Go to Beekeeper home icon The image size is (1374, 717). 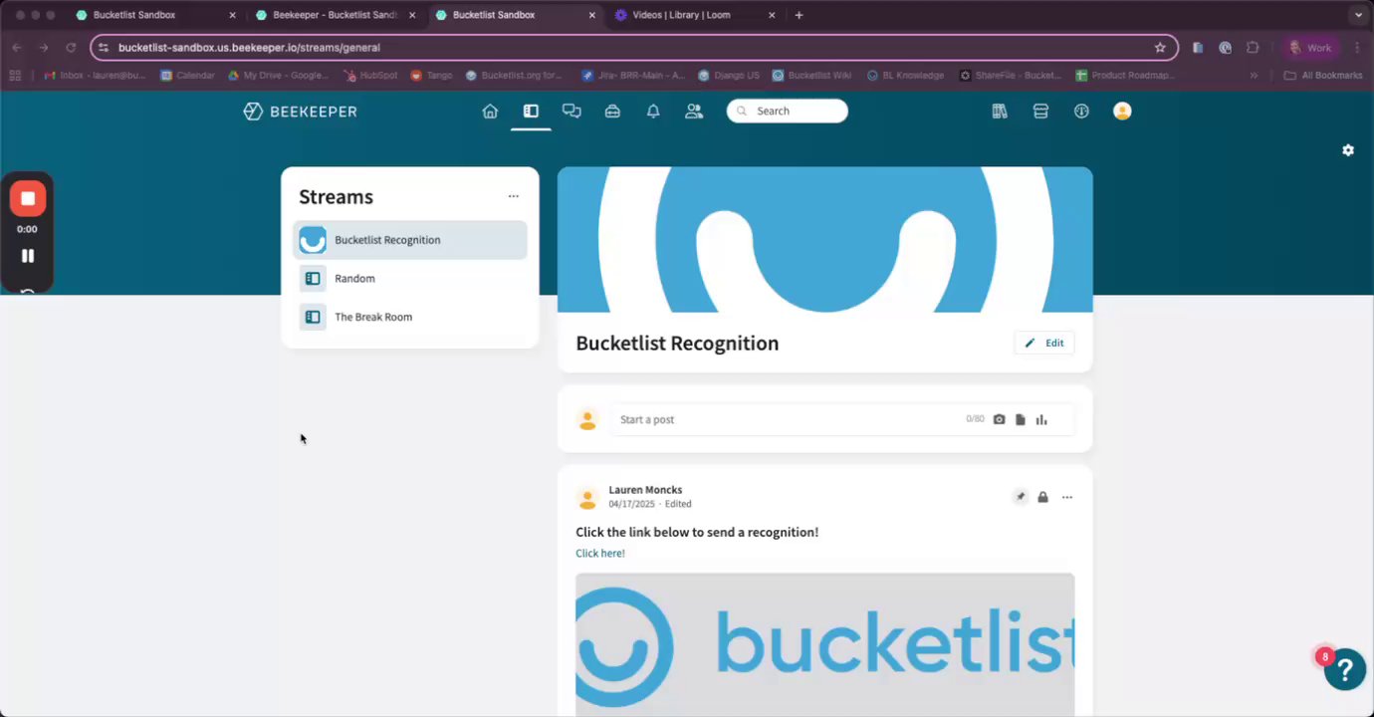(490, 112)
